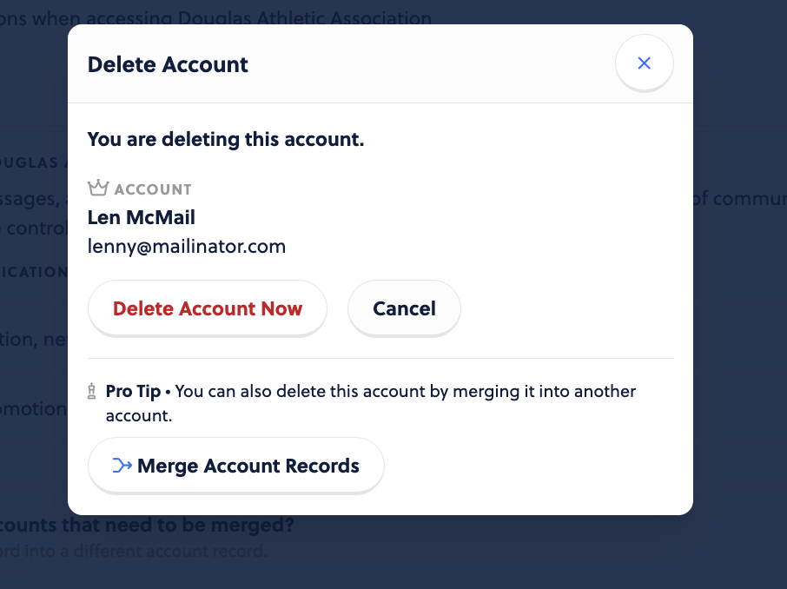
Task: Select the account name Len McMail
Action: tap(141, 217)
